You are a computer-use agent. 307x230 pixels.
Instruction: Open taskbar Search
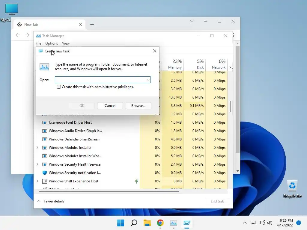pyautogui.click(x=134, y=223)
